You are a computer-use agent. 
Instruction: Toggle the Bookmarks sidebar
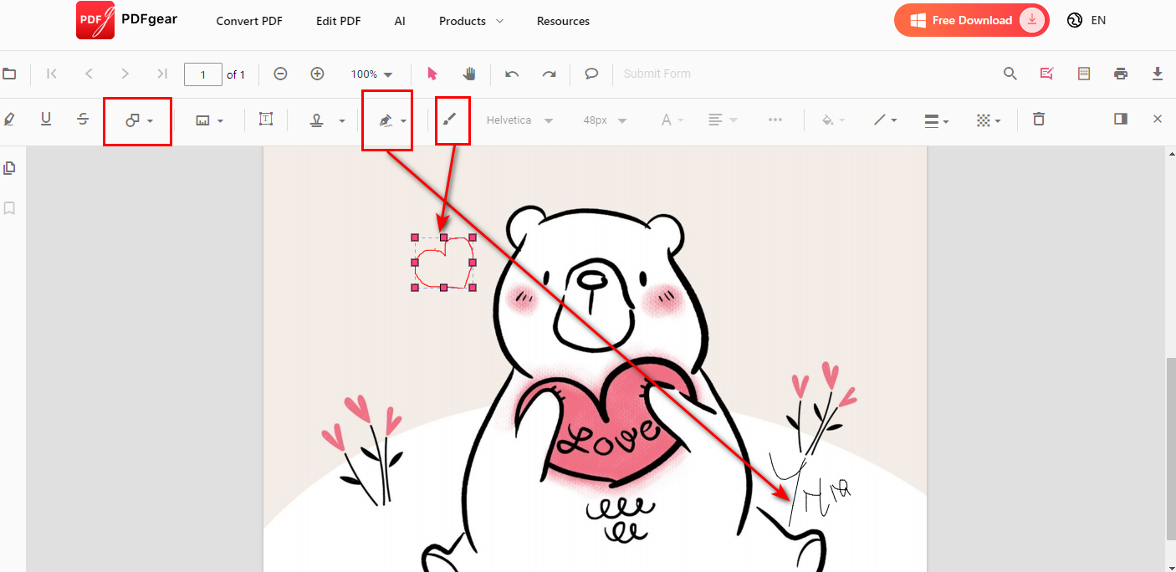pos(9,207)
